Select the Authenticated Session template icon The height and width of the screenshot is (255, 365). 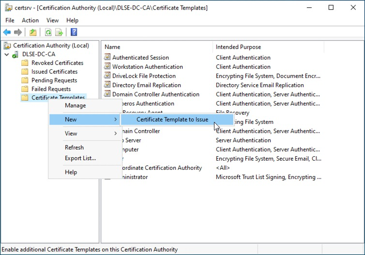[x=107, y=58]
